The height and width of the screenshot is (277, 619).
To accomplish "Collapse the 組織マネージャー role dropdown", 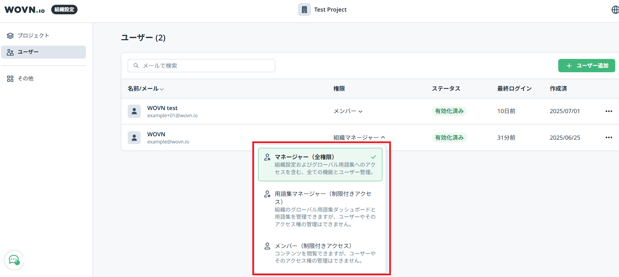I will click(x=359, y=137).
